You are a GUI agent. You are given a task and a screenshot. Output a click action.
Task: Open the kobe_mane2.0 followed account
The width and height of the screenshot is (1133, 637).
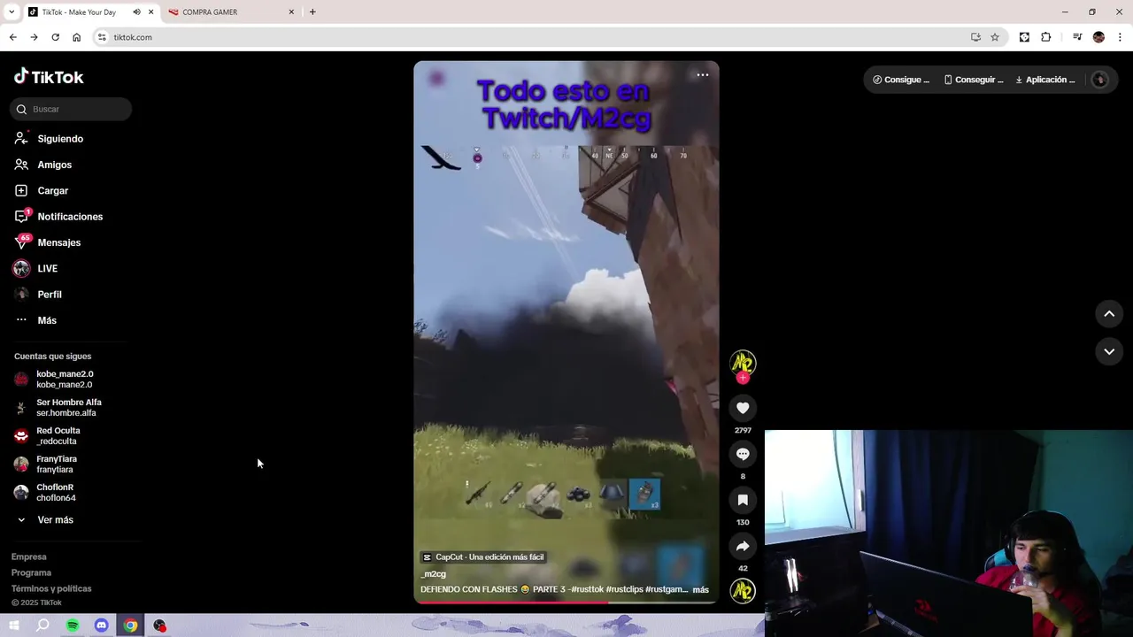[54, 380]
